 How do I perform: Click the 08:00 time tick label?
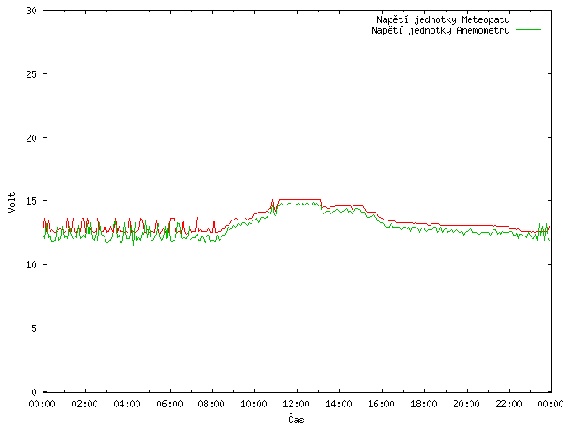click(212, 404)
